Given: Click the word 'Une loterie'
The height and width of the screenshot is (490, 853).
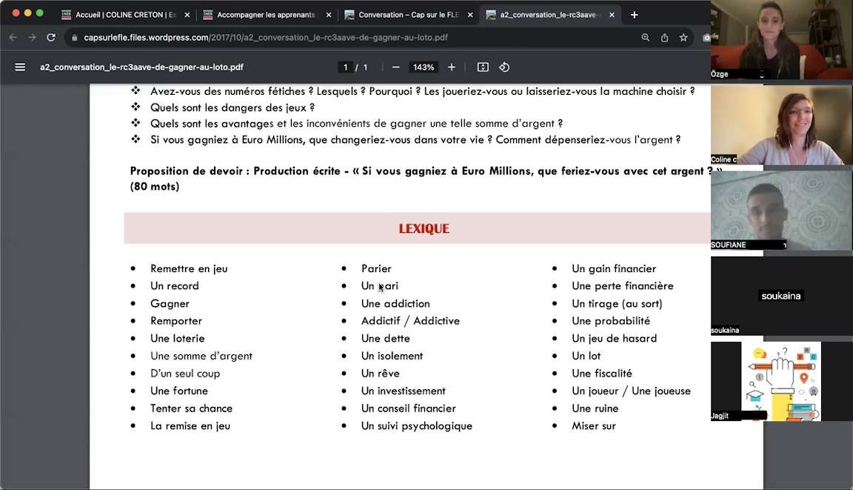Looking at the screenshot, I should click(178, 338).
